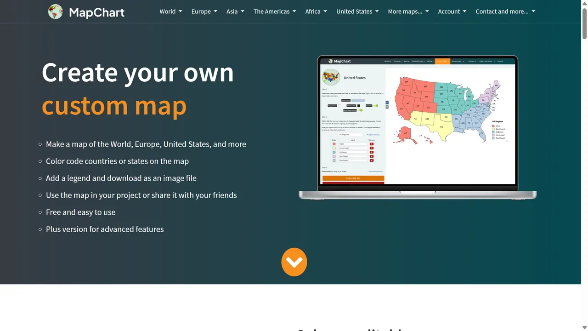Expand The Americas dropdown
Image resolution: width=588 pixels, height=331 pixels.
[275, 11]
